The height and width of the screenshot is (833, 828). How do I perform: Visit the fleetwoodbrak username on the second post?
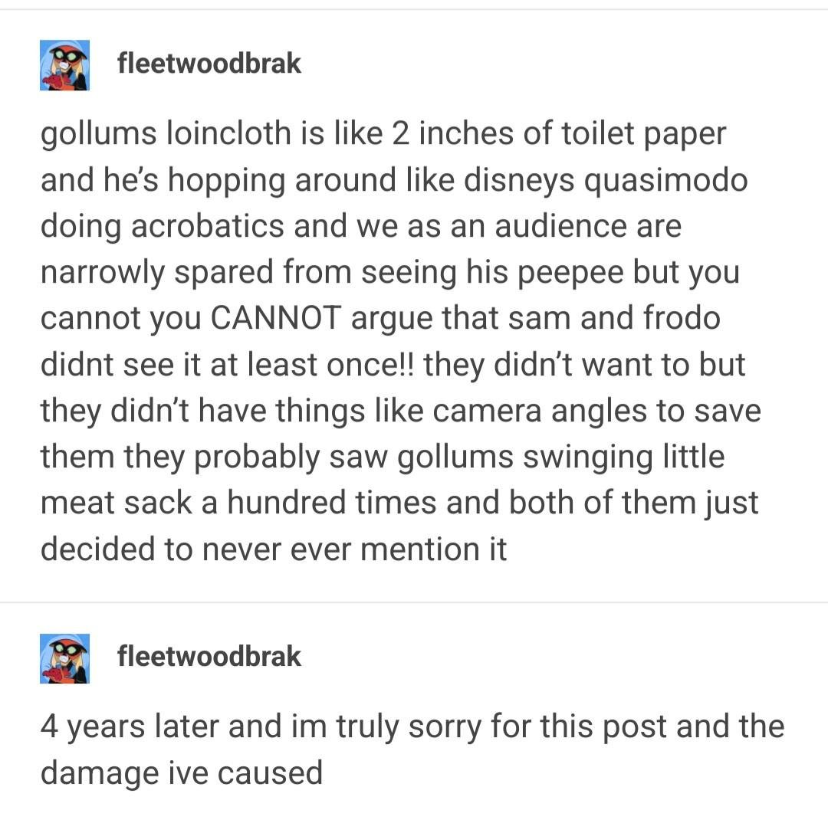(209, 656)
